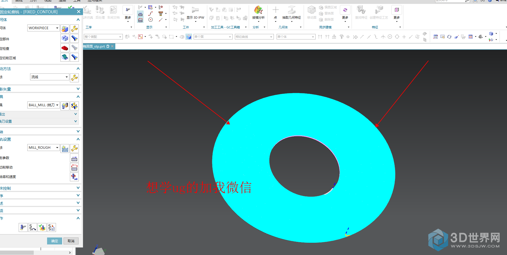Click the wrench edit icon beside the MILL_ROUGH dropdown
Image resolution: width=507 pixels, height=255 pixels.
click(74, 148)
